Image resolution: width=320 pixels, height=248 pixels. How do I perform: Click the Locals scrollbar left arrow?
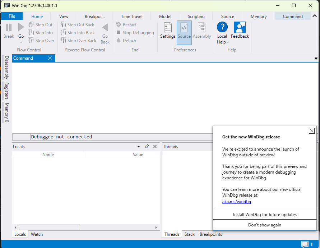(x=15, y=228)
